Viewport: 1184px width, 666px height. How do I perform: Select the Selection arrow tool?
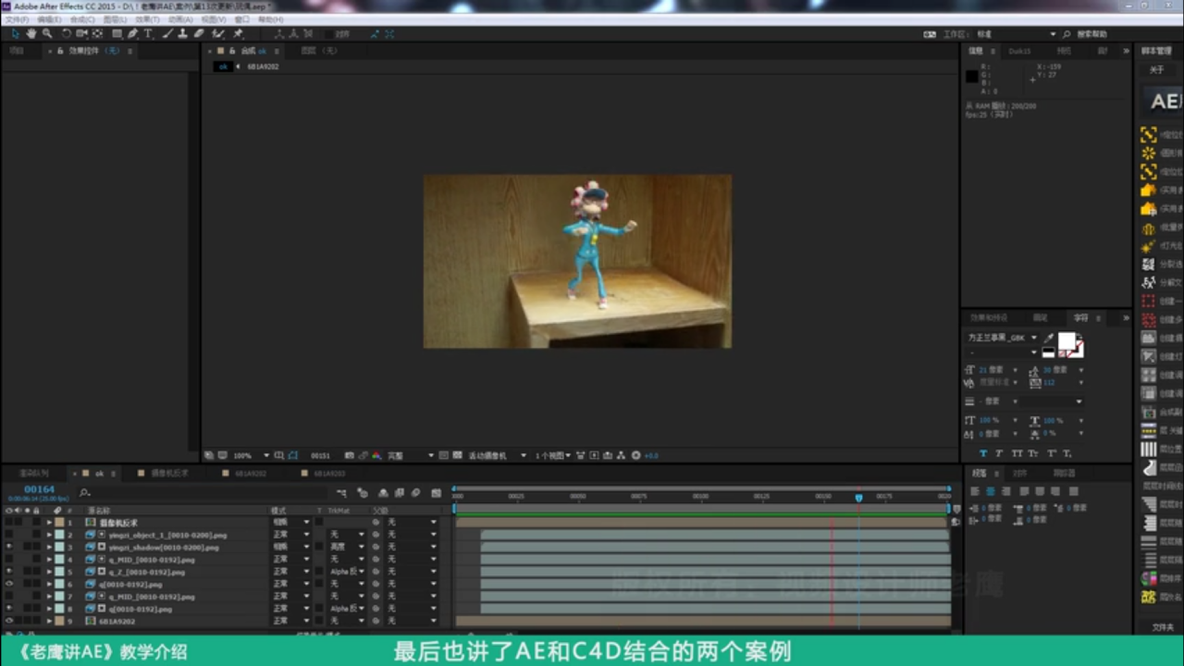(x=16, y=33)
